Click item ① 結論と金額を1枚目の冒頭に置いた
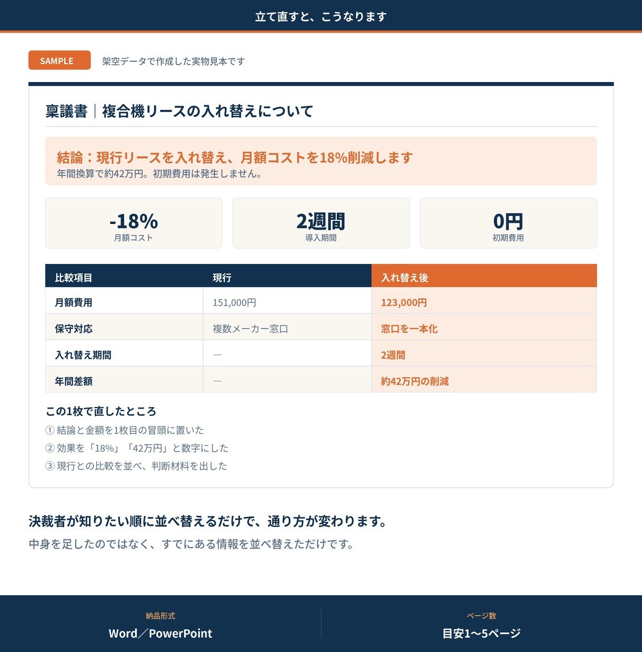Image resolution: width=642 pixels, height=652 pixels. point(125,430)
